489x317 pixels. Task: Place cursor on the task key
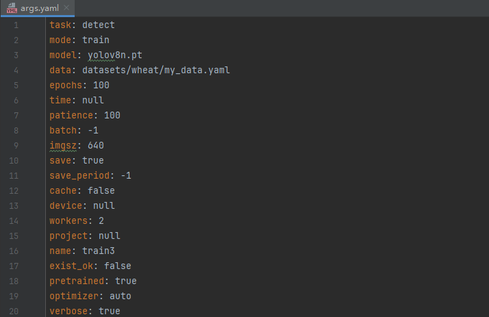tap(60, 25)
